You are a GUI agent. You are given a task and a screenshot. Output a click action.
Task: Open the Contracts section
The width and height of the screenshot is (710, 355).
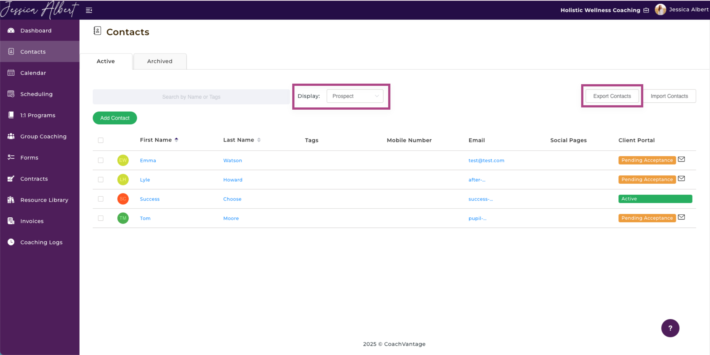point(40,179)
